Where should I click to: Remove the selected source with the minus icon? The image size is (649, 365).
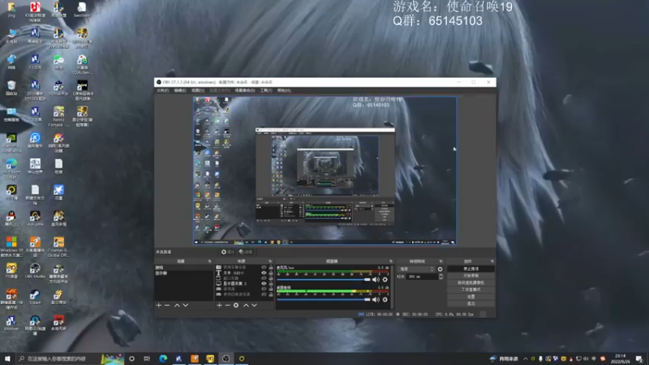pos(227,305)
